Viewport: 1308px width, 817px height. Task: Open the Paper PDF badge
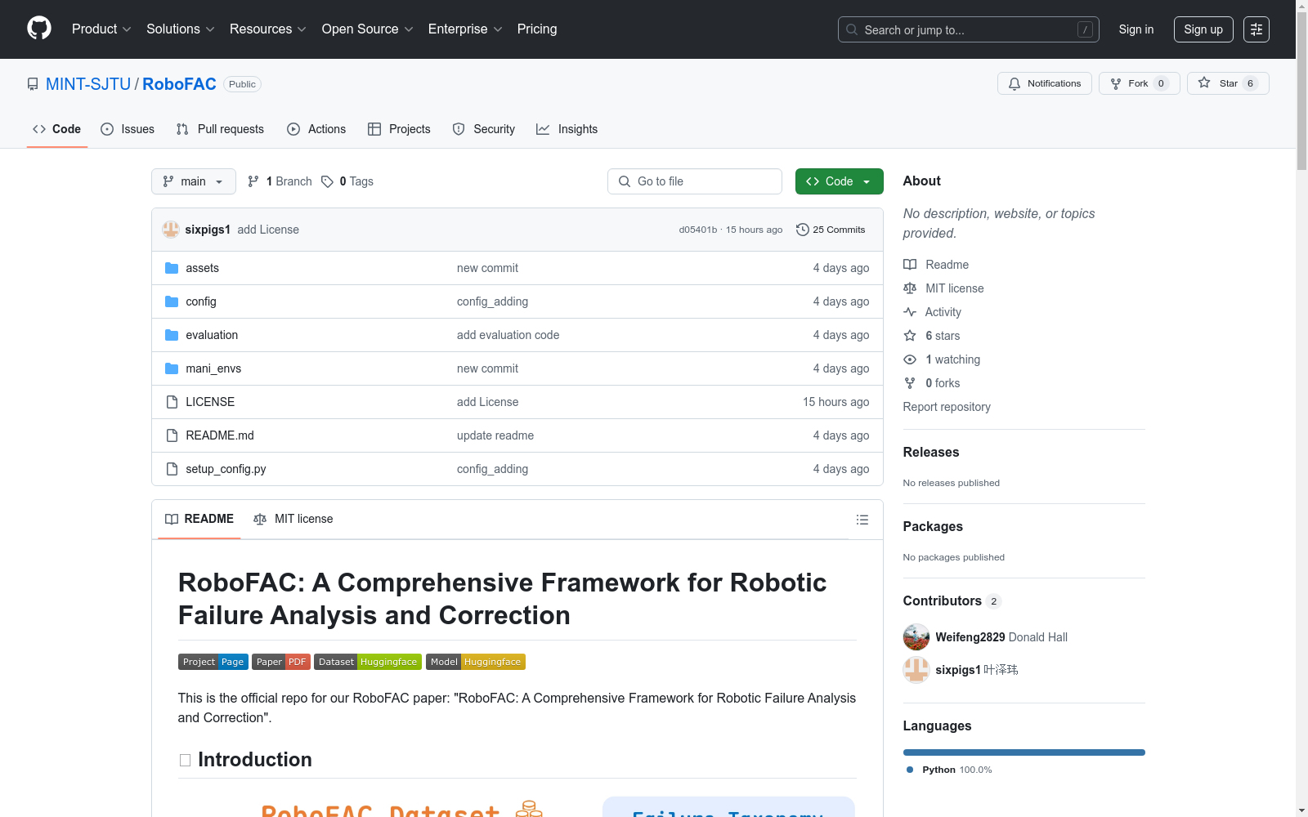point(281,662)
